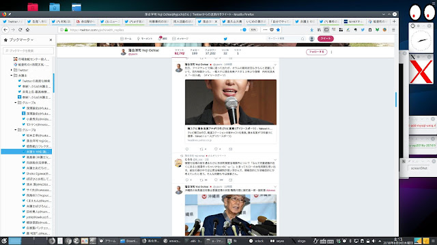This screenshot has height=245, width=437.
Task: Click the page vertical scrollbar thumb
Action: 396,99
